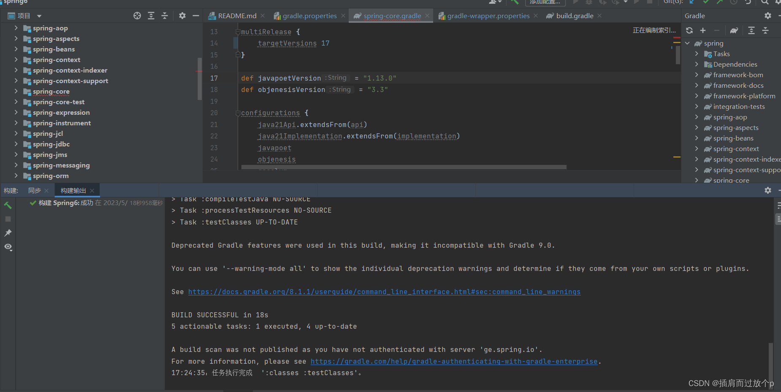Click the green build hammer in top toolbar
Image resolution: width=781 pixels, height=392 pixels.
coord(515,2)
